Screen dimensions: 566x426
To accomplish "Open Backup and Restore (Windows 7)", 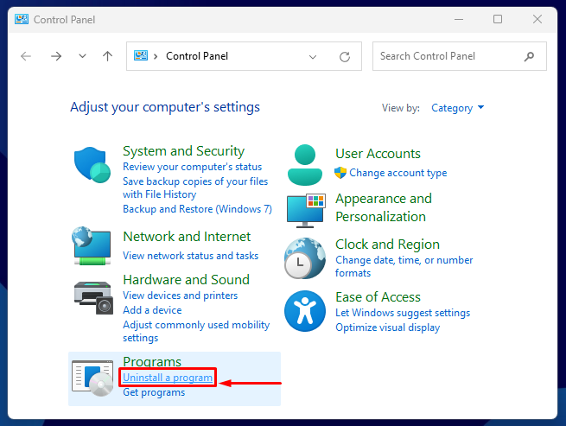I will [x=197, y=209].
